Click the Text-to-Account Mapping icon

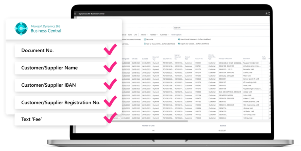(145, 44)
